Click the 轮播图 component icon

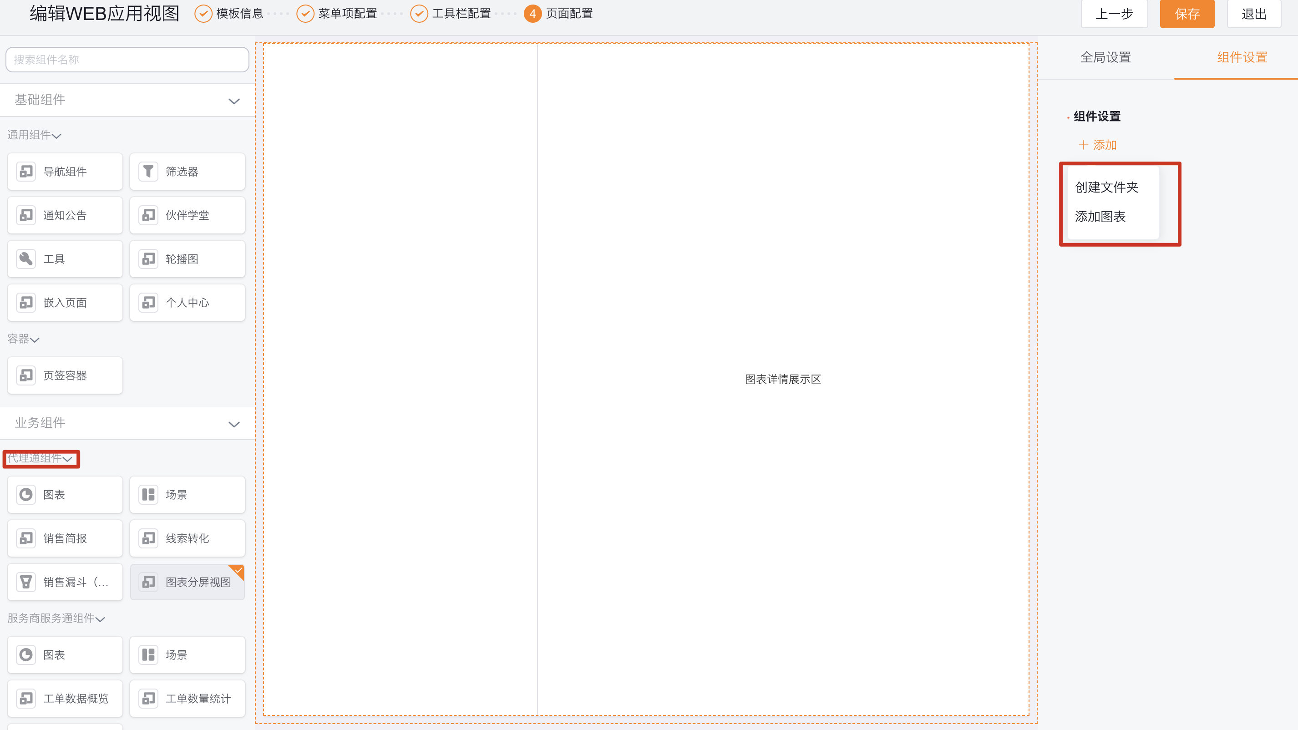pyautogui.click(x=149, y=259)
